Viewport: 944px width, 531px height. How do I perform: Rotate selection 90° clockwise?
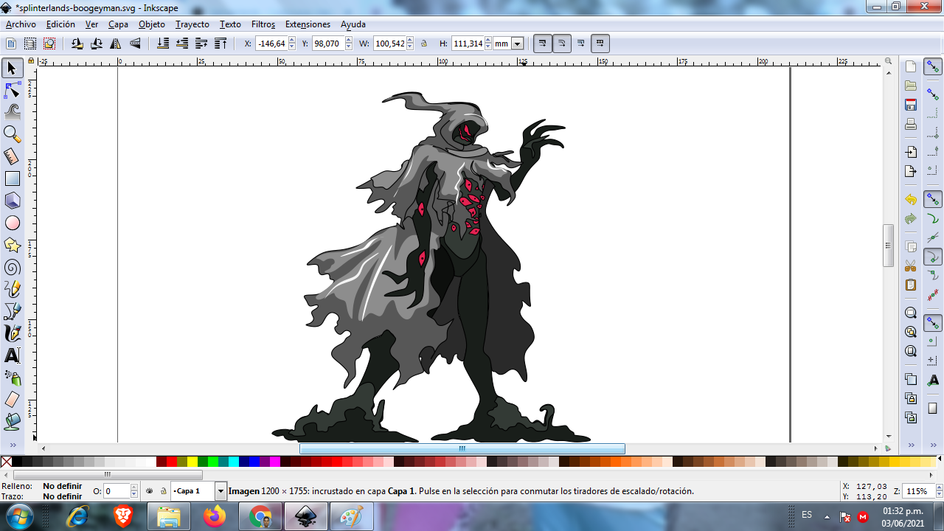point(96,44)
